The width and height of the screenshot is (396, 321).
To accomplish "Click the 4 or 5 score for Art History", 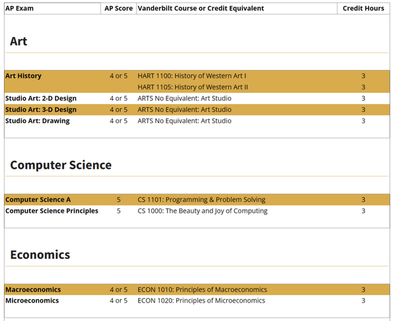I will pos(118,76).
